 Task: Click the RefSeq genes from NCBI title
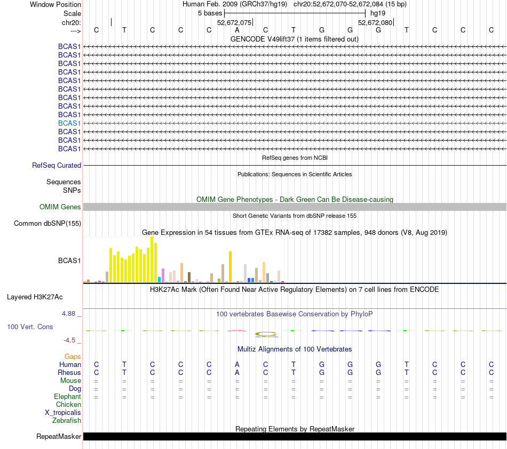click(295, 158)
